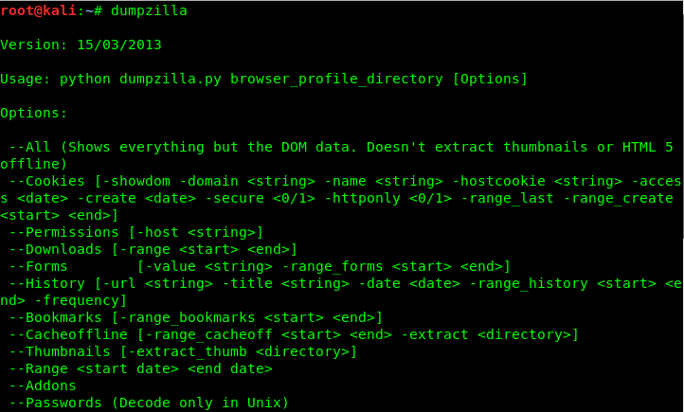This screenshot has width=684, height=412.
Task: Click the --Cookies option
Action: [x=46, y=181]
